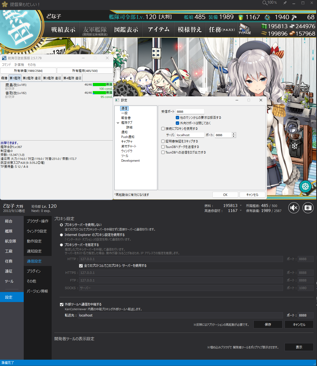The width and height of the screenshot is (317, 366).
Task: Pin the KanColleViewer window on top
Action: point(285,3)
